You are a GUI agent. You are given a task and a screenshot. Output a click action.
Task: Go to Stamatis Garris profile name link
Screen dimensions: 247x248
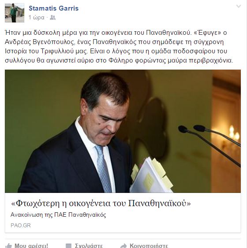click(x=53, y=8)
